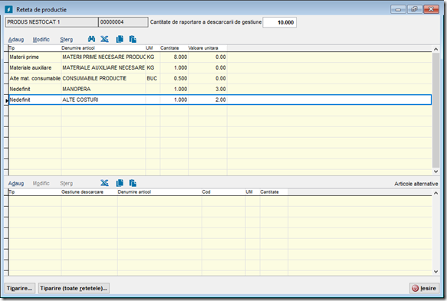Click the paste icon in upper toolbar

[133, 39]
